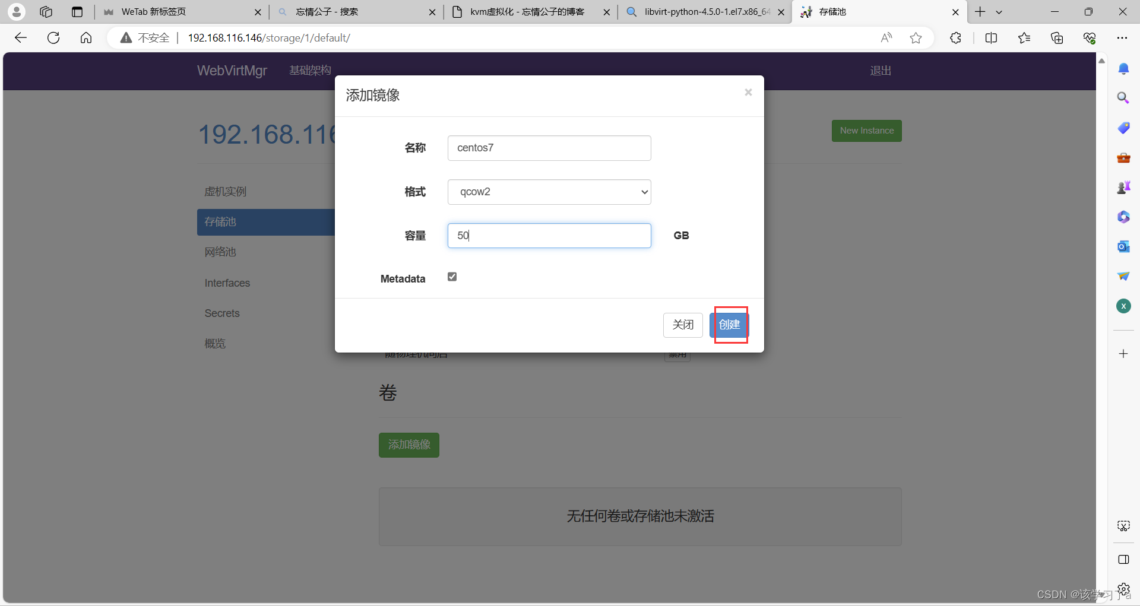Open the workspaces icon in the title bar

(46, 11)
